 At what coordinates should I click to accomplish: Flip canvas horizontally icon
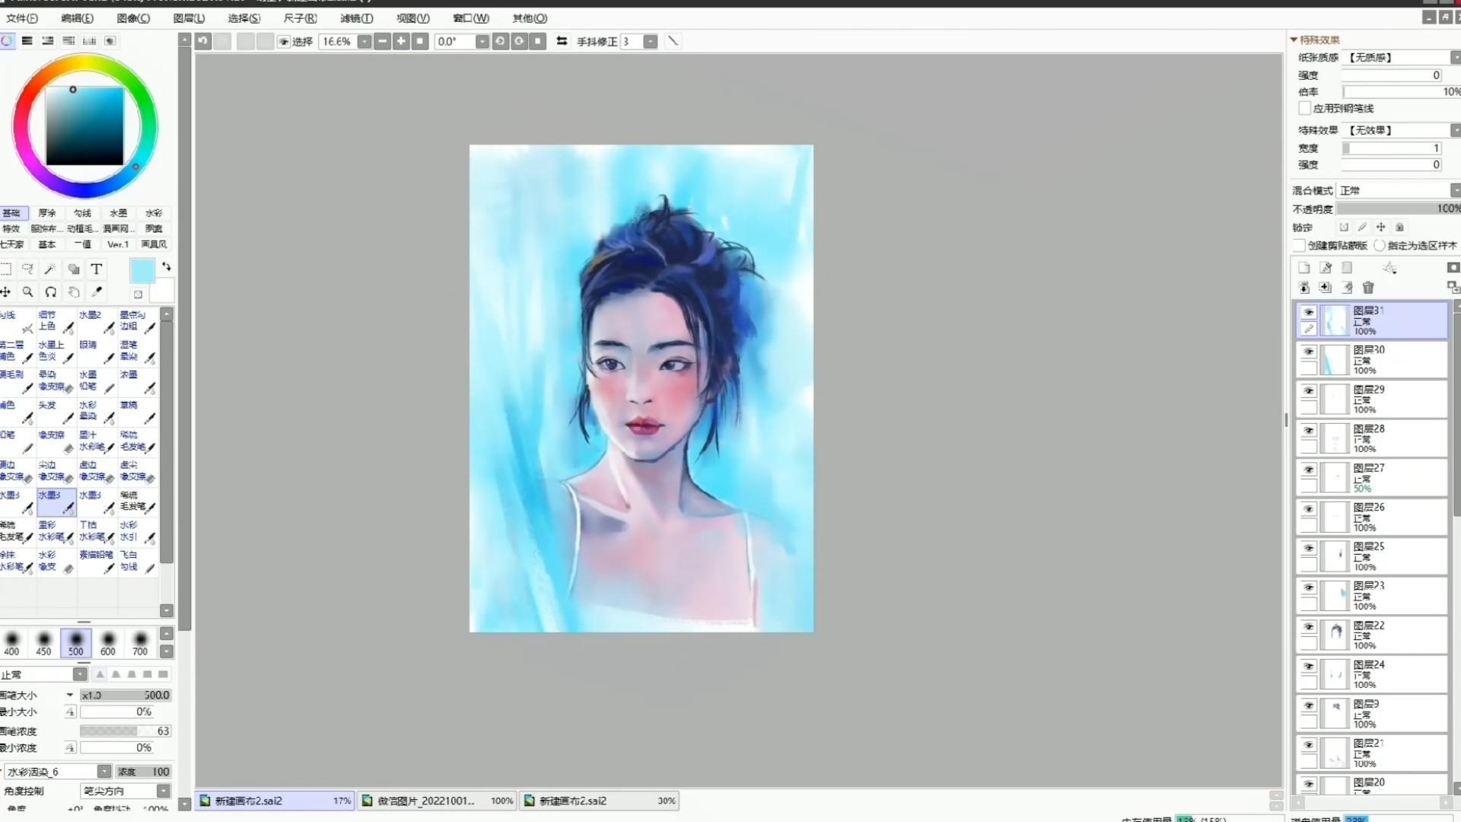tap(562, 41)
